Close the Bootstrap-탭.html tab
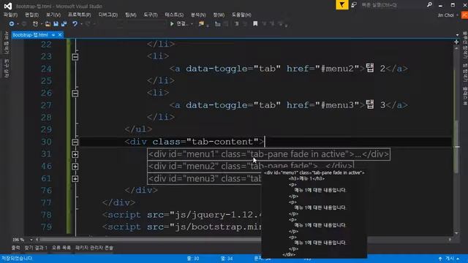Screen dimensions: 468x263 coord(60,35)
